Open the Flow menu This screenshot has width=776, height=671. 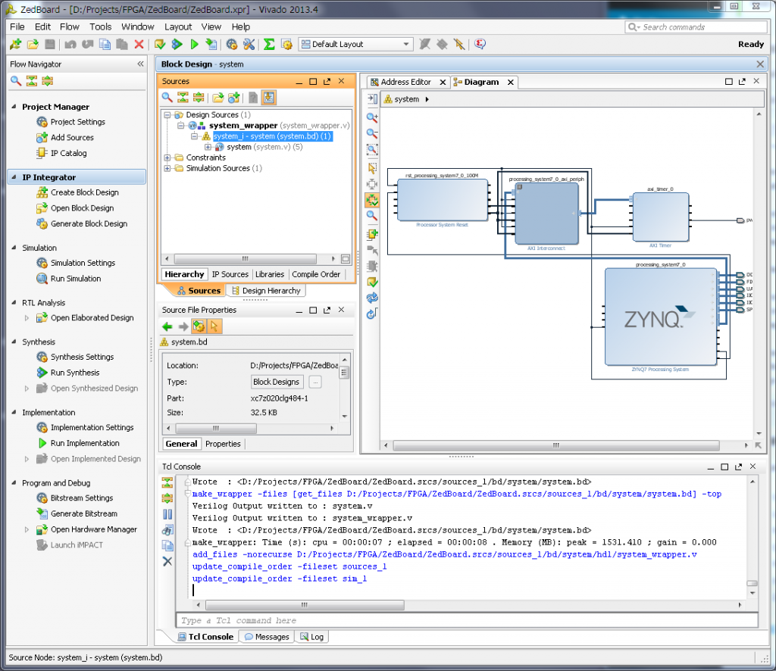(x=69, y=27)
